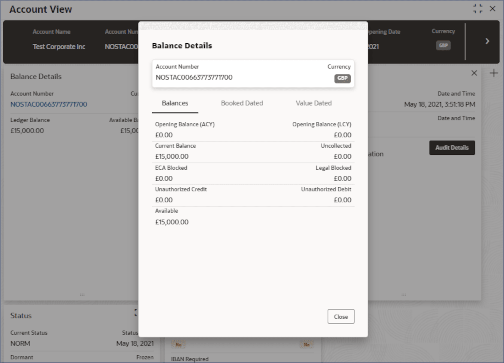Close the Account View window
504x363 pixels.
click(493, 9)
